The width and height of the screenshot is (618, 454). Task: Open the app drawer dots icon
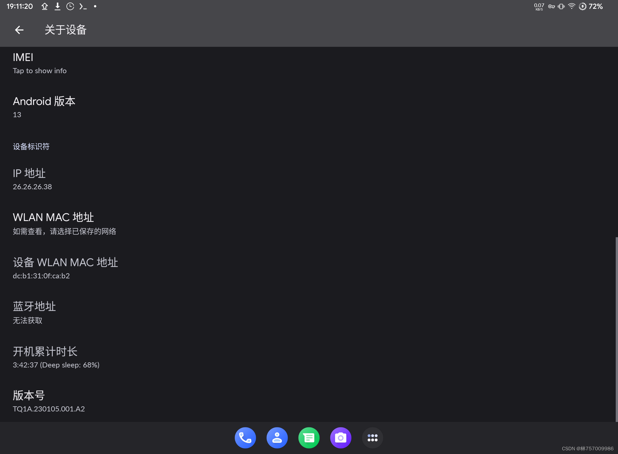click(372, 438)
